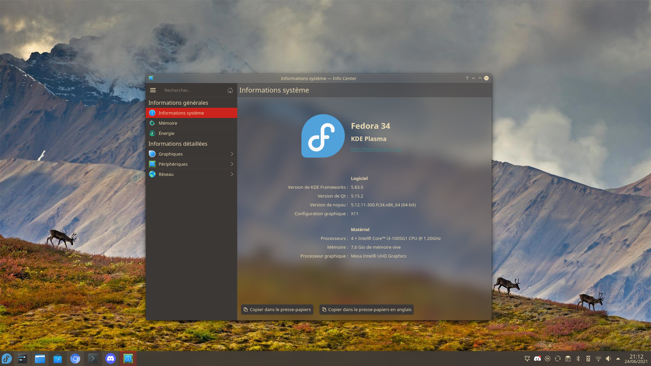Click the window help question mark button
Viewport: 651px width, 366px height.
pos(467,78)
